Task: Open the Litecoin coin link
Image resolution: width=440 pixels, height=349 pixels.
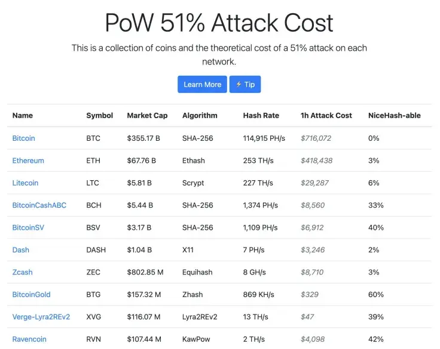Action: coord(25,183)
